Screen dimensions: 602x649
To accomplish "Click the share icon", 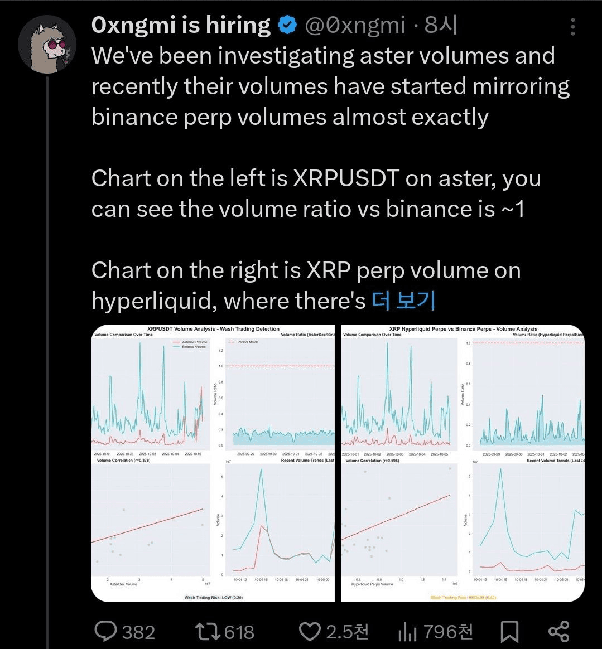I will (558, 631).
